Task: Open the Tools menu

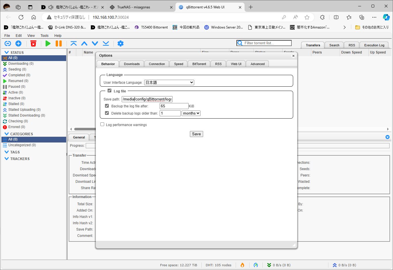Action: (x=45, y=36)
